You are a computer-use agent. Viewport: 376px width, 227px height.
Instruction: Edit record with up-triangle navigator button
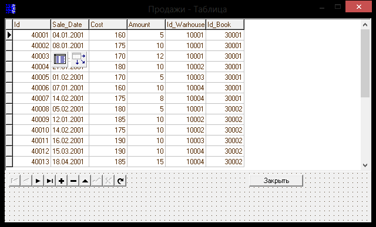(x=85, y=181)
